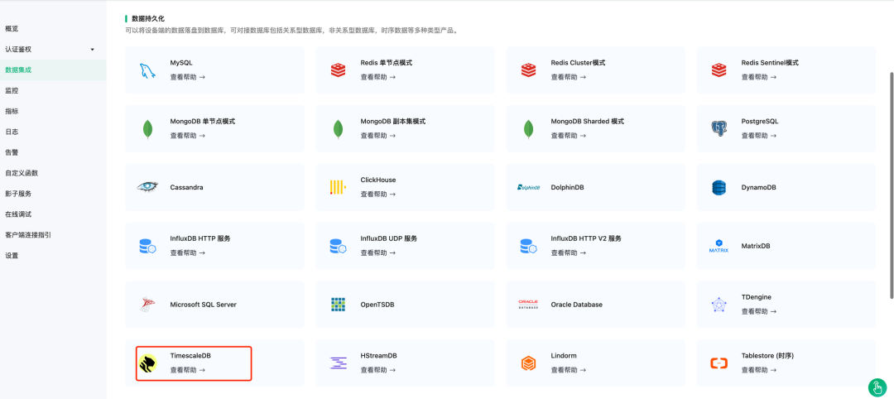Click the DolphinDB logo icon
Image resolution: width=894 pixels, height=399 pixels.
[x=528, y=187]
